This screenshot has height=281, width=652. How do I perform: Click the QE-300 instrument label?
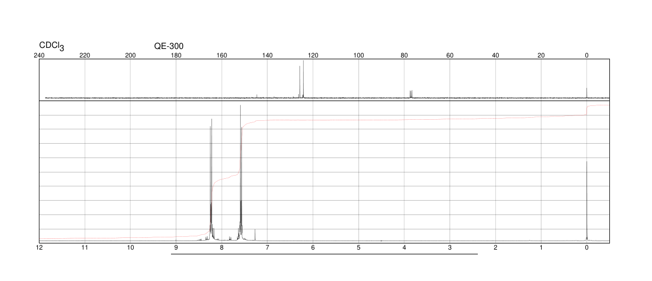(x=169, y=46)
